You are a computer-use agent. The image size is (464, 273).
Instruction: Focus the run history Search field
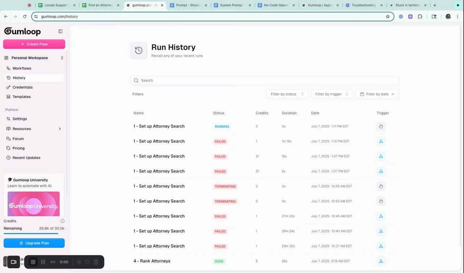coord(265,80)
